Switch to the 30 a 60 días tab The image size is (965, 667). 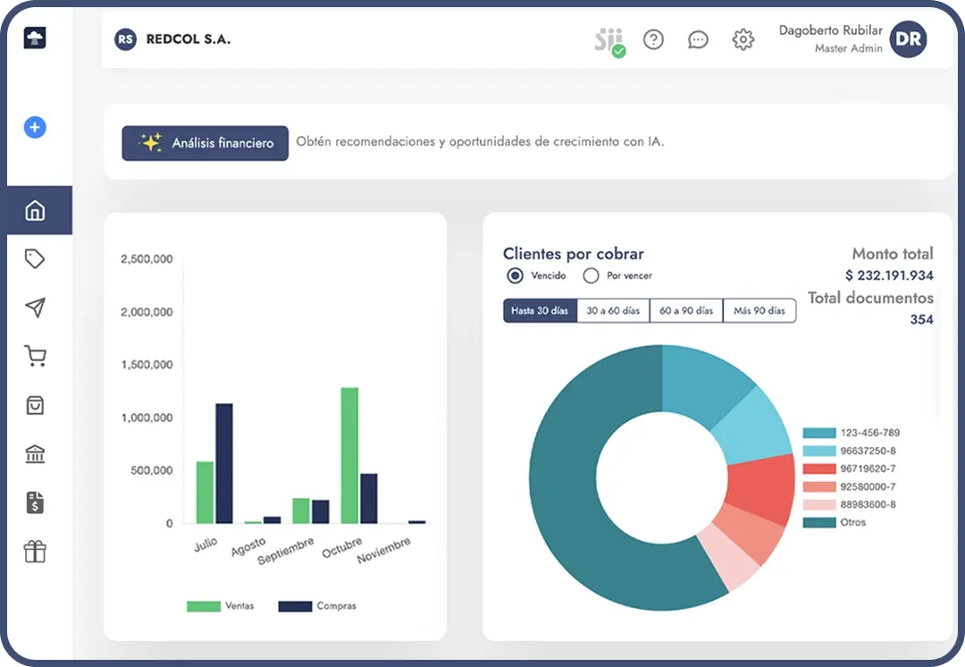(x=614, y=310)
